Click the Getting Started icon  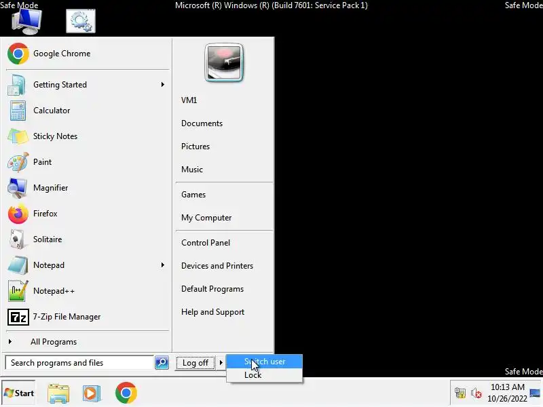coord(17,85)
